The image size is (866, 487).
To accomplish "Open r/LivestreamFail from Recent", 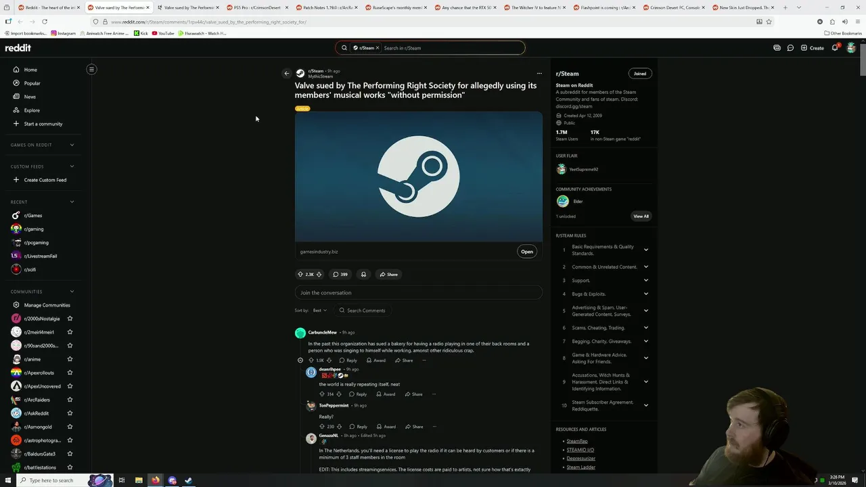I will click(x=41, y=256).
